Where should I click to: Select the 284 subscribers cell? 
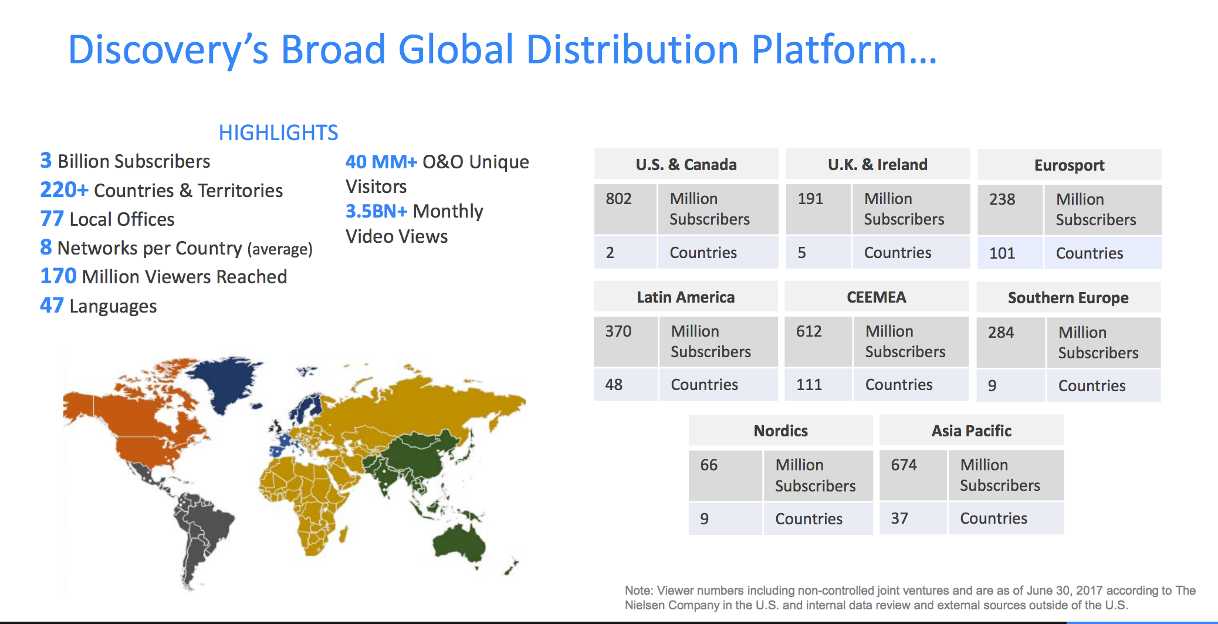tap(1011, 342)
